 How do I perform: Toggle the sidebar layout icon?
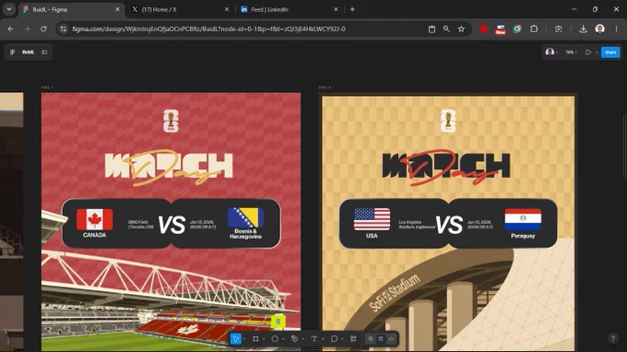click(44, 53)
